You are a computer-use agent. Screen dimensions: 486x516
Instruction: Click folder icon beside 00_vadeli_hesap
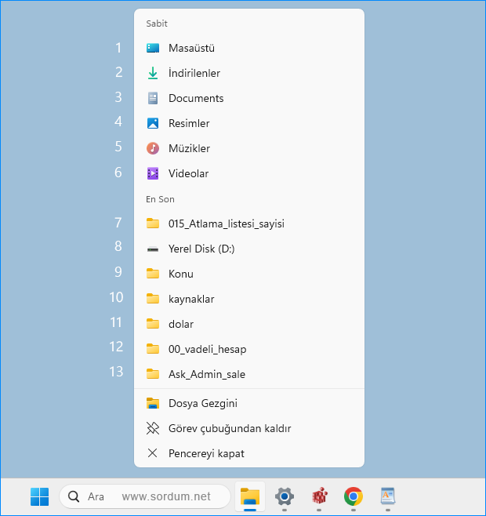click(x=153, y=349)
